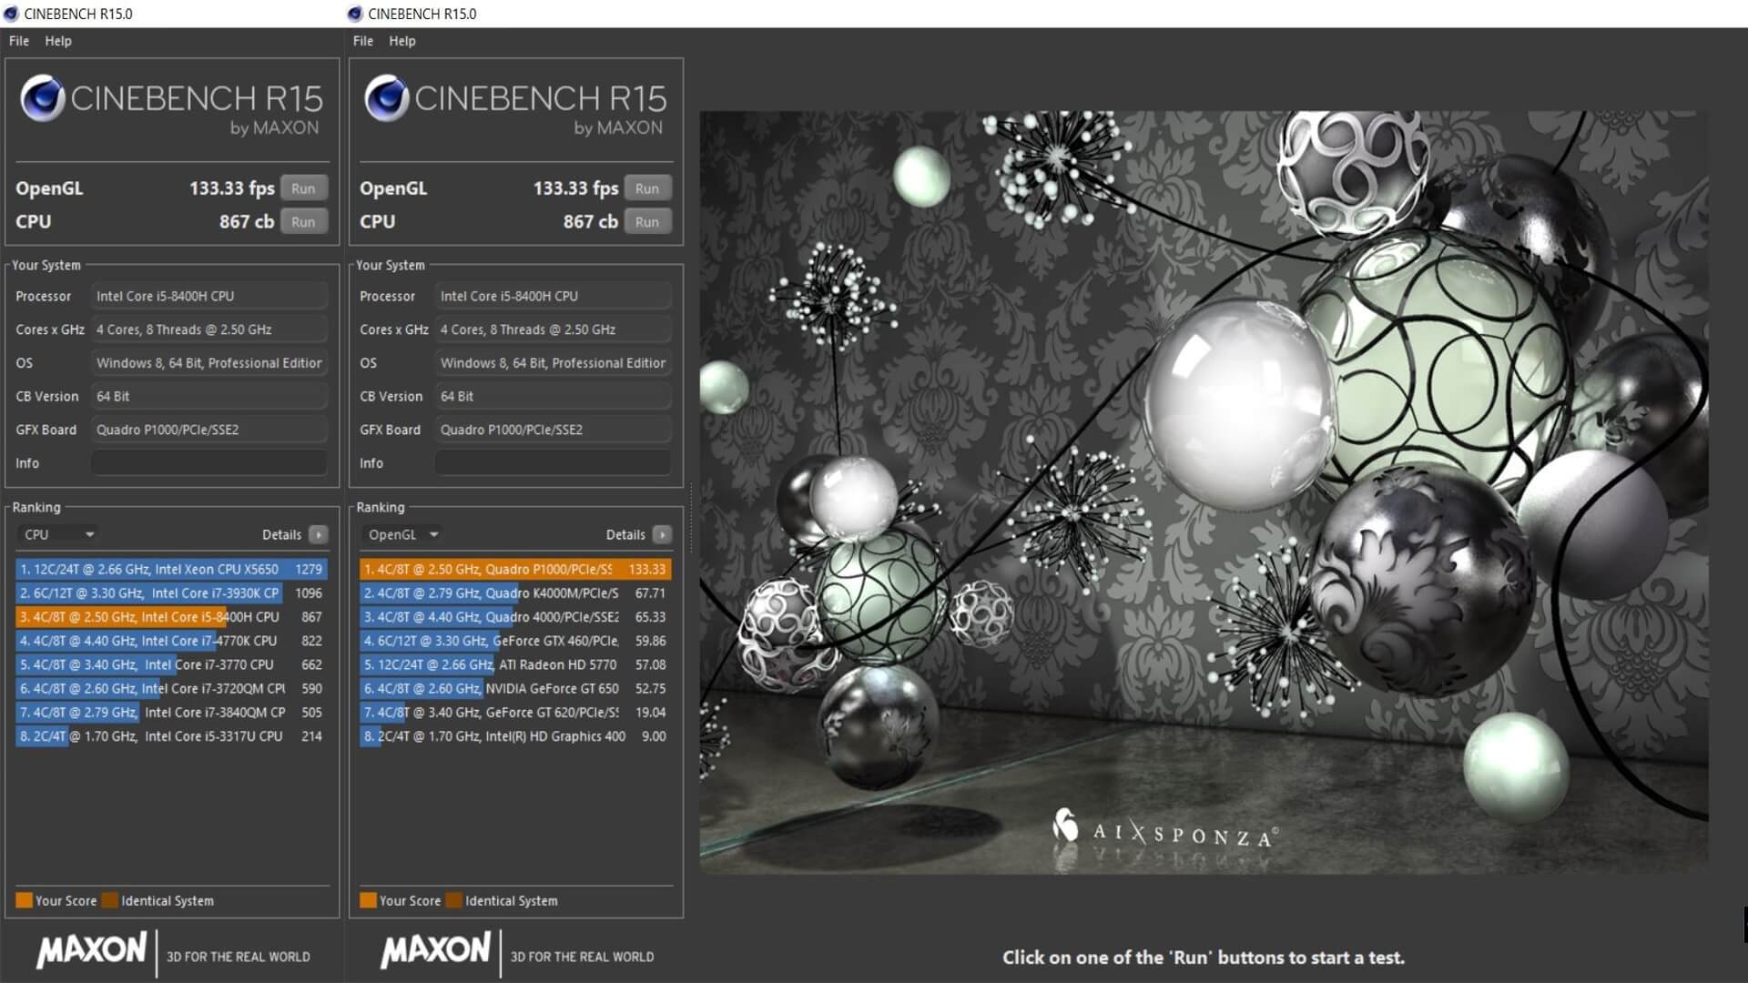Select the GeForce GTX 460 ranking row
Viewport: 1748px width, 983px height.
515,641
